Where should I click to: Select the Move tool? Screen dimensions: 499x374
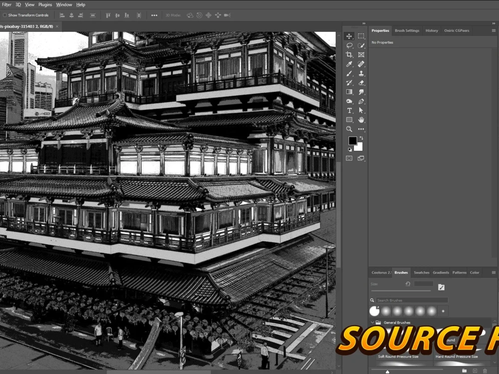[349, 36]
